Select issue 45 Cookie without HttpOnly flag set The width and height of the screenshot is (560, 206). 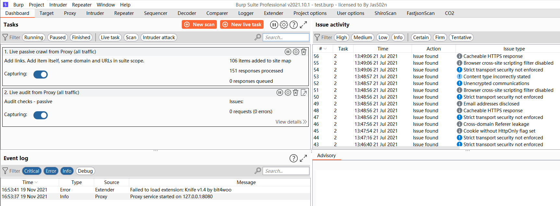[436, 131]
